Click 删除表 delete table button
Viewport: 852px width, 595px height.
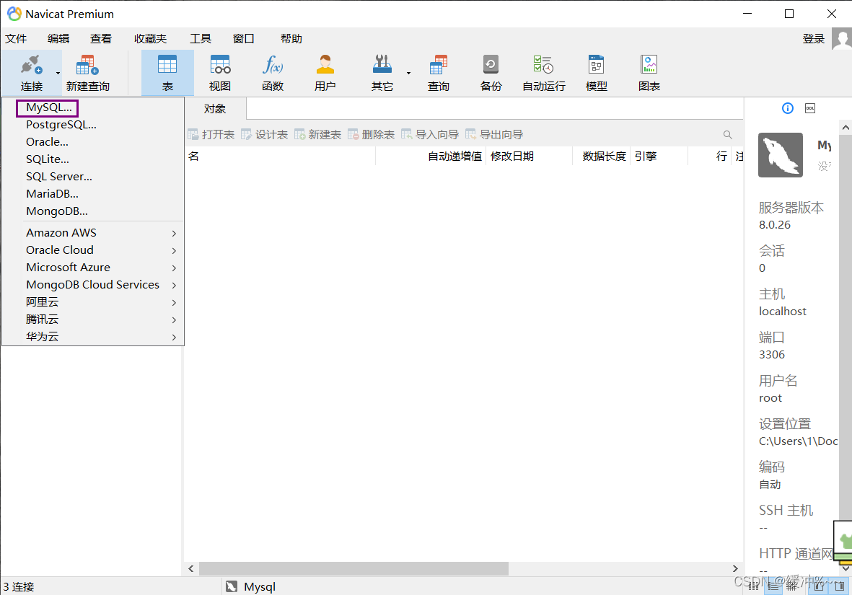coord(371,135)
